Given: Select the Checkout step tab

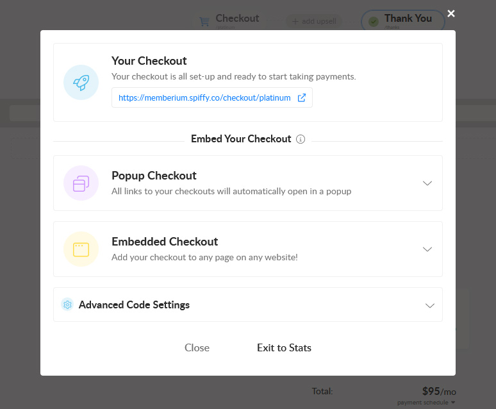Looking at the screenshot, I should coord(229,21).
